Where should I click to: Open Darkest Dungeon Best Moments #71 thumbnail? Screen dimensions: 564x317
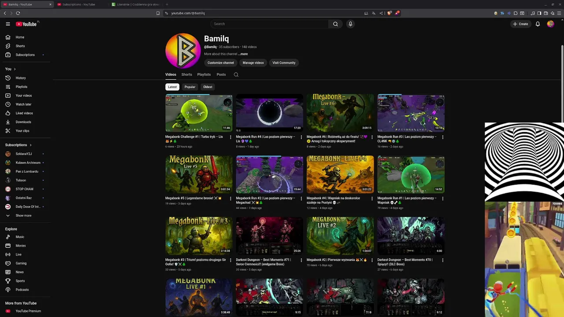pos(269,236)
